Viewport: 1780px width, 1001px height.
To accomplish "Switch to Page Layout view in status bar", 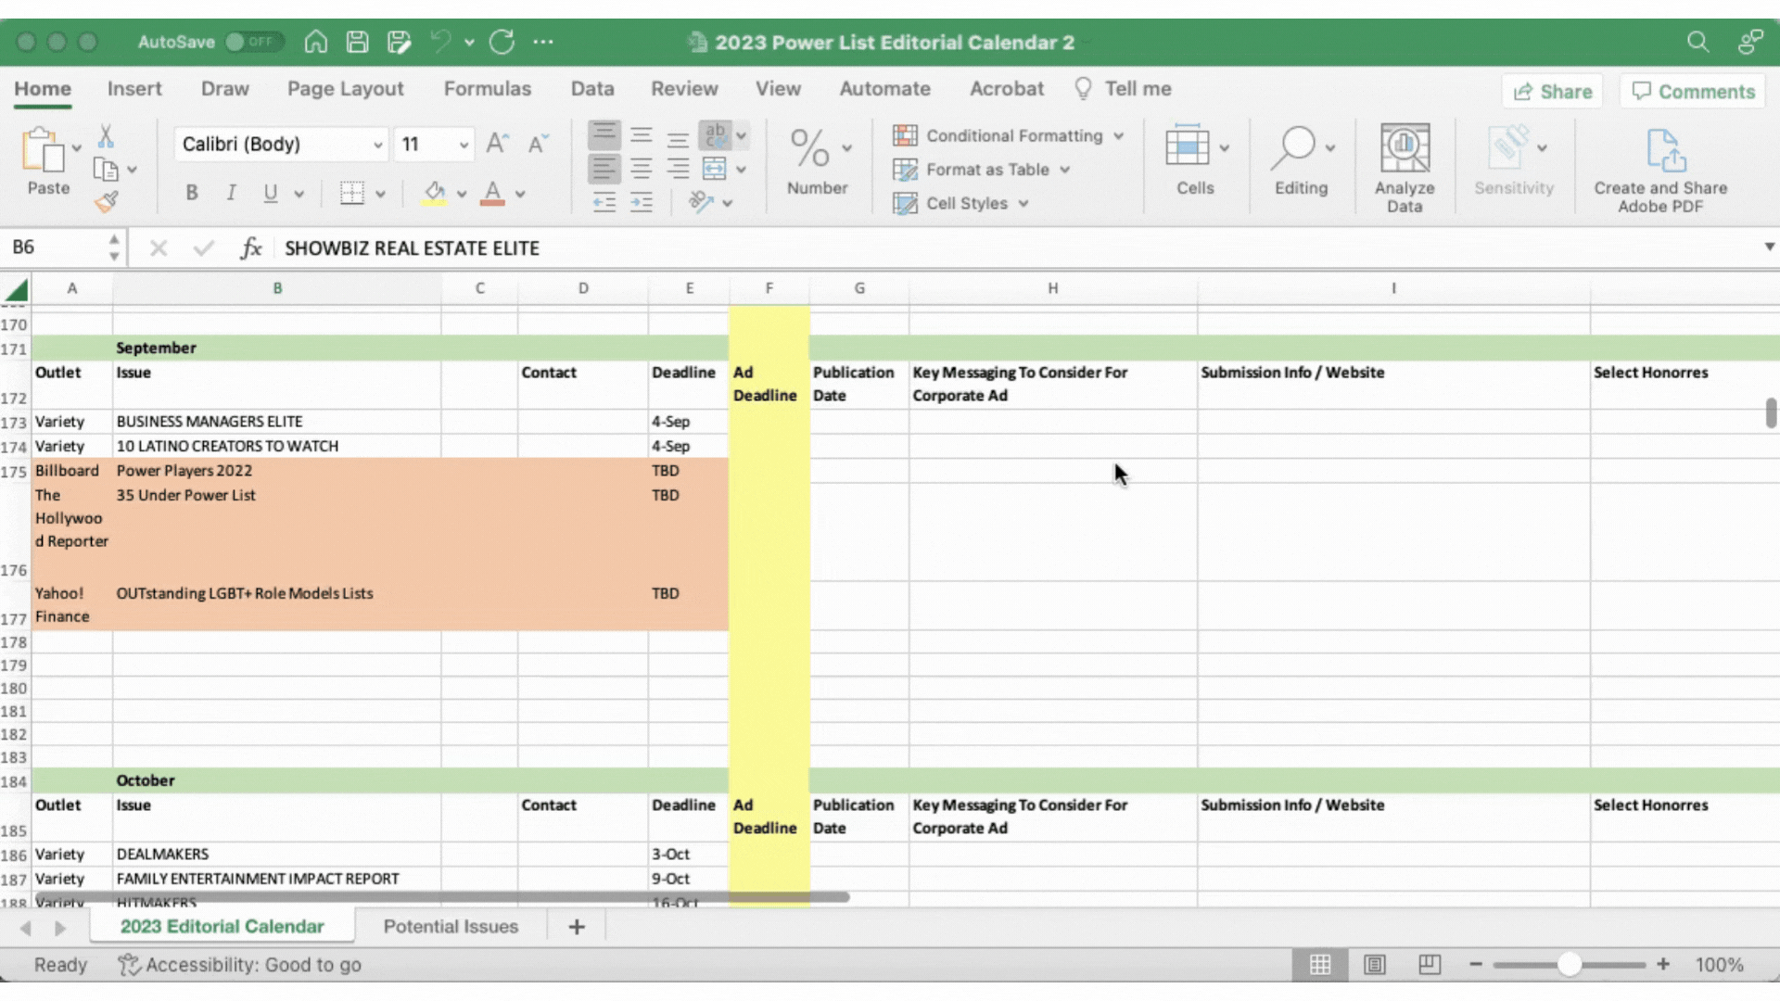I will [x=1374, y=965].
